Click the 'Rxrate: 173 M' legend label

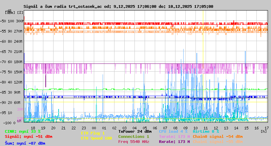click(174, 142)
